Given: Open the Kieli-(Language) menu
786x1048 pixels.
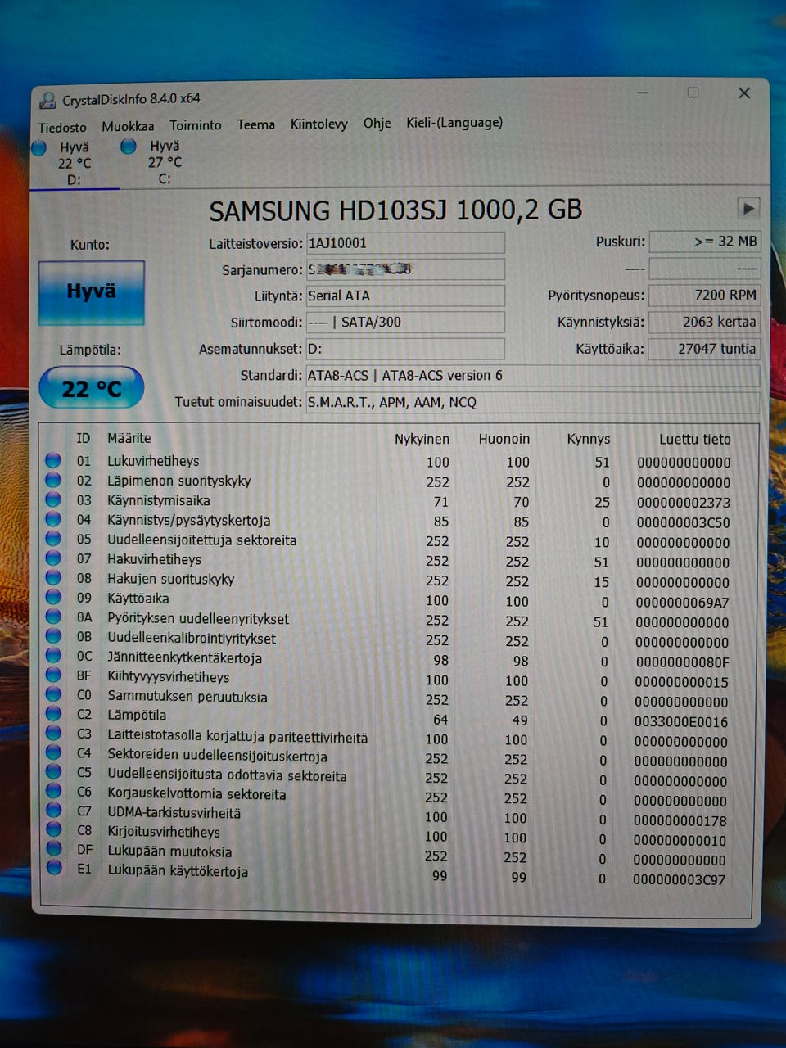Looking at the screenshot, I should 454,122.
